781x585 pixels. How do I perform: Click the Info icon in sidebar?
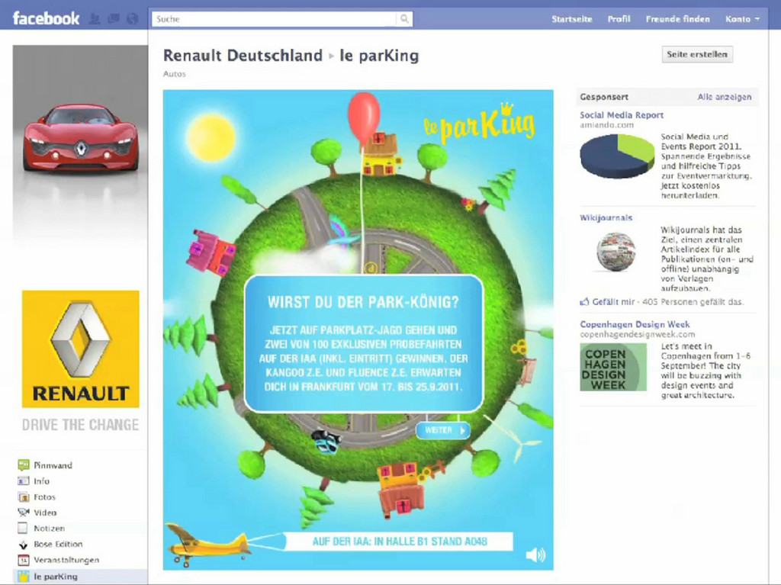(x=24, y=481)
